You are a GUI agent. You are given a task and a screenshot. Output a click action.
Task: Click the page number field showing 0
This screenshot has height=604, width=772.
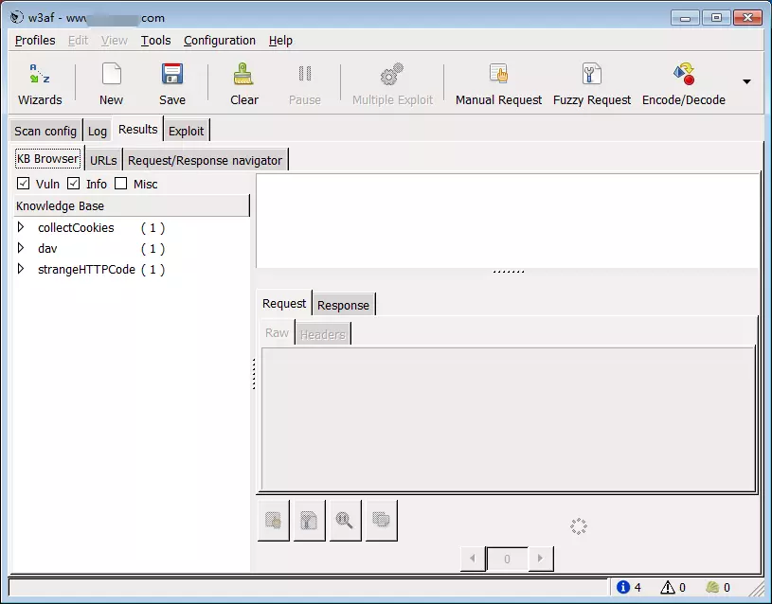pos(507,559)
